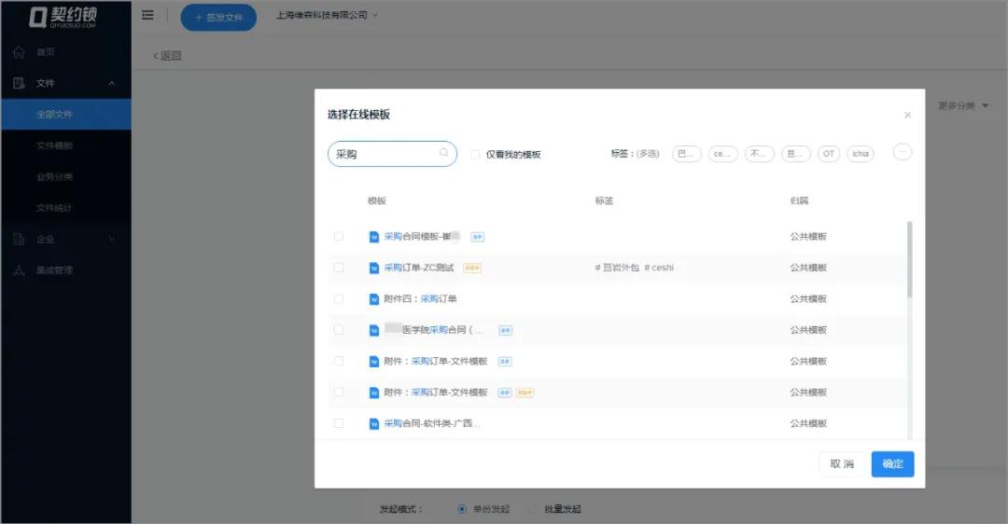Click blue badge next to 采购合同模板
This screenshot has height=524, width=1008.
click(x=478, y=237)
